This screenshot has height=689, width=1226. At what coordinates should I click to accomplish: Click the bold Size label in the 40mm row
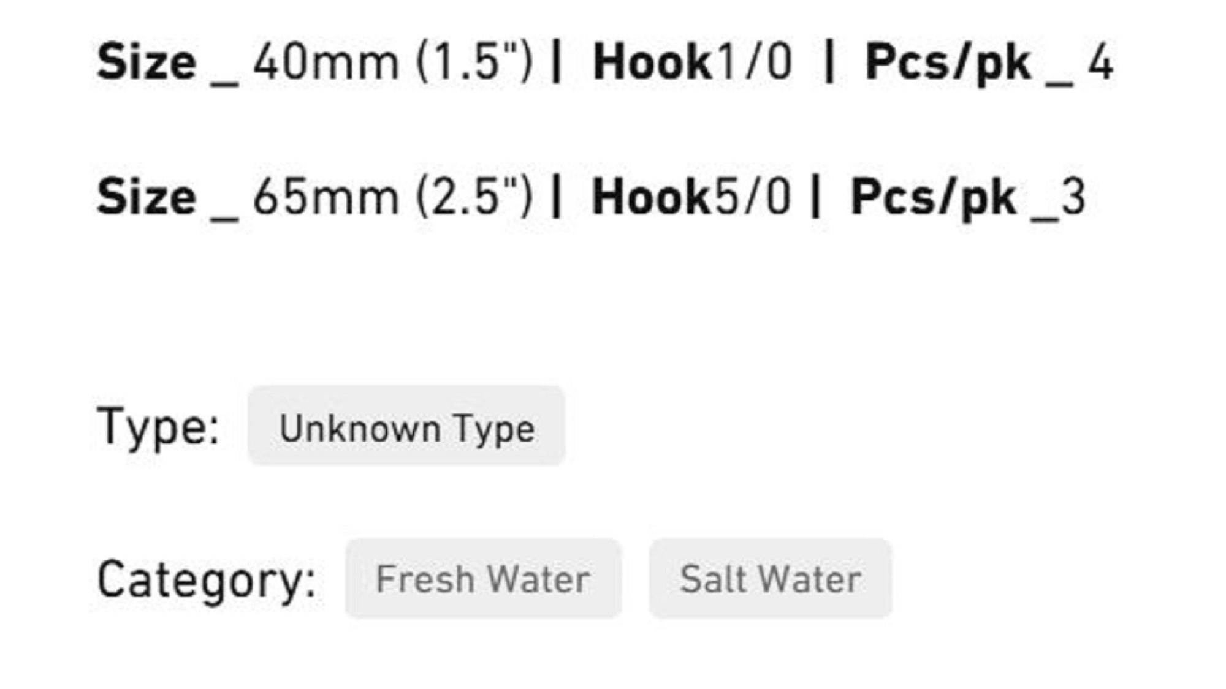pos(147,62)
